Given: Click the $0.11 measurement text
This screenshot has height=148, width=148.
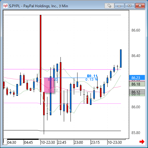Looking at the screenshot, I should (x=92, y=76).
